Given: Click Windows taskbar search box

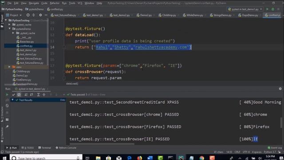Looking at the screenshot, I should pos(46,158).
